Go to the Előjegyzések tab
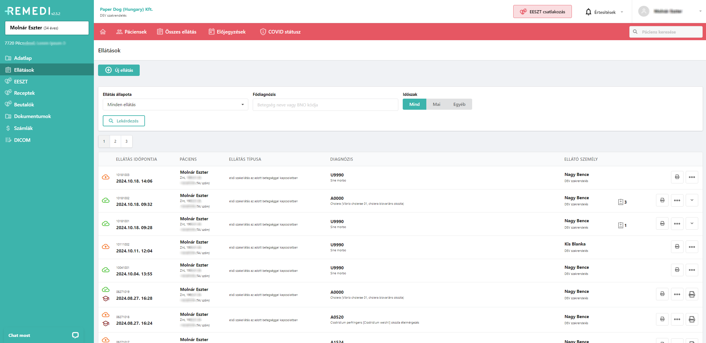Screen dimensions: 706x343 (227, 32)
